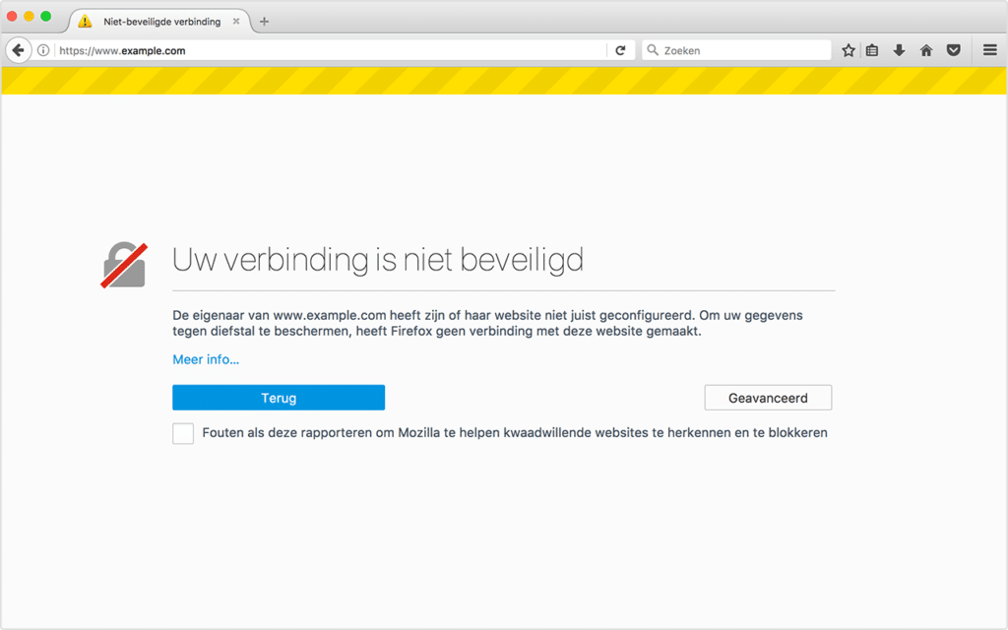Click the Zoeken search field
This screenshot has height=630, width=1008.
(728, 49)
